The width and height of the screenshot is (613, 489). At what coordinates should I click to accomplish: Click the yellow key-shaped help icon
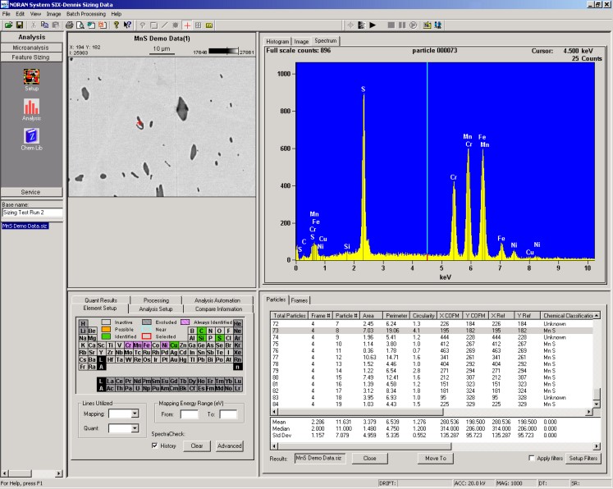coord(116,25)
